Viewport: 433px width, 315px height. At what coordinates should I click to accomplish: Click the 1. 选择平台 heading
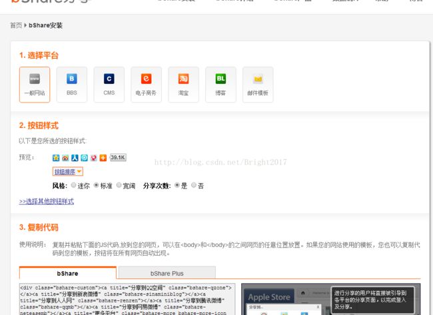pos(39,55)
